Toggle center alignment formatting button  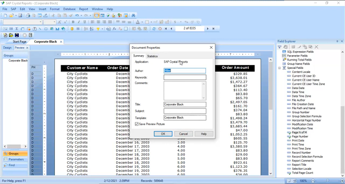(99, 22)
